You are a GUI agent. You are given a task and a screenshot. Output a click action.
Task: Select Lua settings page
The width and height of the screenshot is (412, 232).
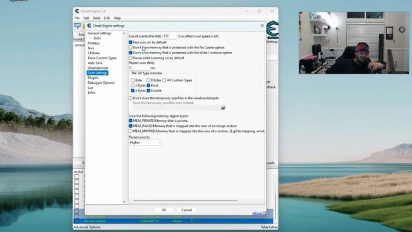(x=90, y=88)
